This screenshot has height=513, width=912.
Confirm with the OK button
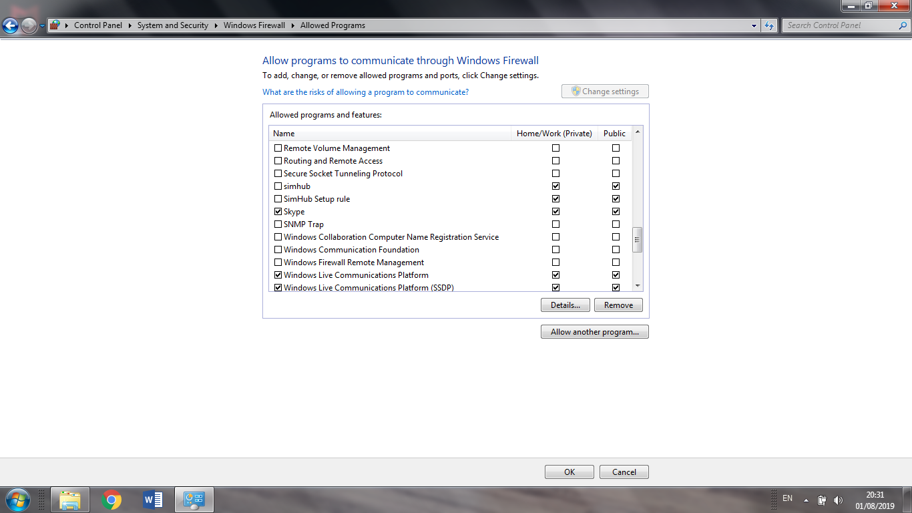click(x=569, y=472)
